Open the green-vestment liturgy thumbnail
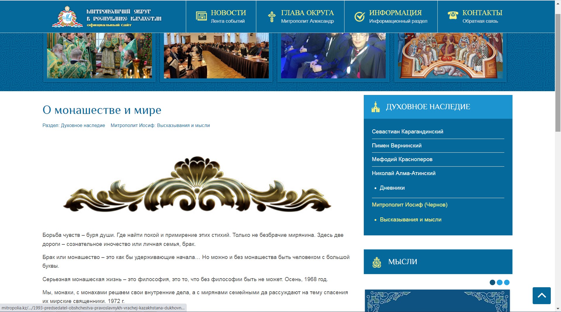This screenshot has width=561, height=312. [99, 55]
